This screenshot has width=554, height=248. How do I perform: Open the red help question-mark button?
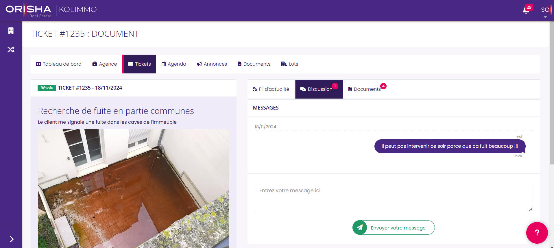537,233
